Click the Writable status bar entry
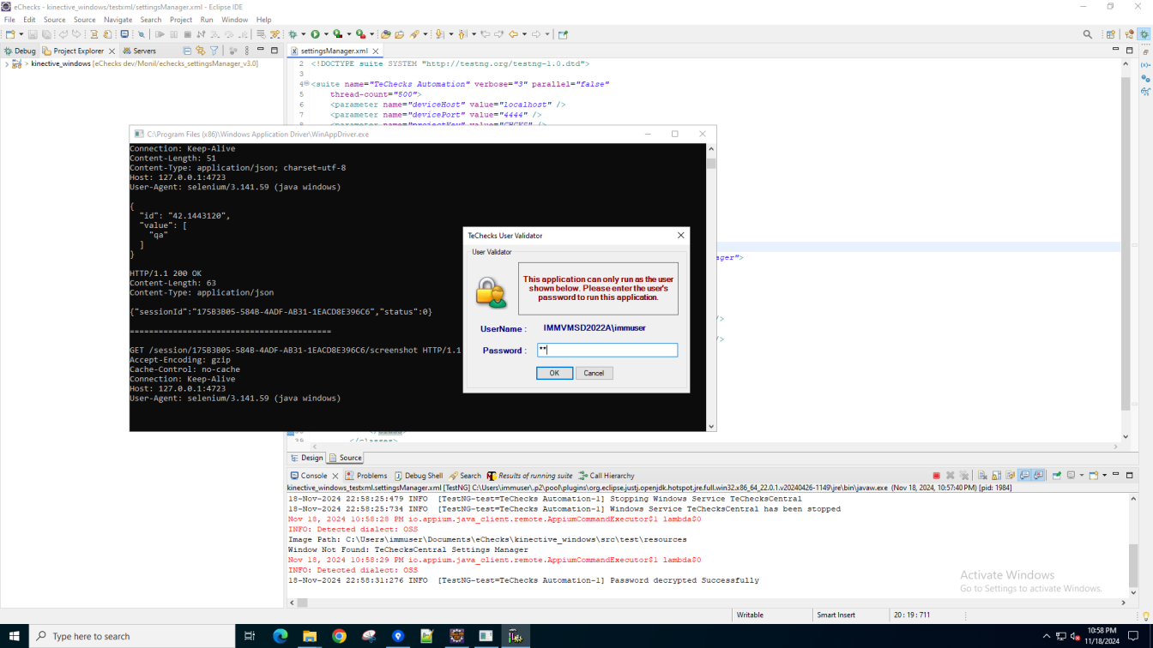This screenshot has width=1153, height=648. [x=750, y=615]
